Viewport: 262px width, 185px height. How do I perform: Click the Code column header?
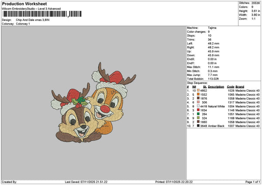point(231,87)
